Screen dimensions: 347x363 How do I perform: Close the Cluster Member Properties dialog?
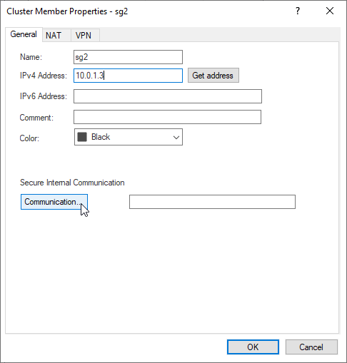coord(330,11)
